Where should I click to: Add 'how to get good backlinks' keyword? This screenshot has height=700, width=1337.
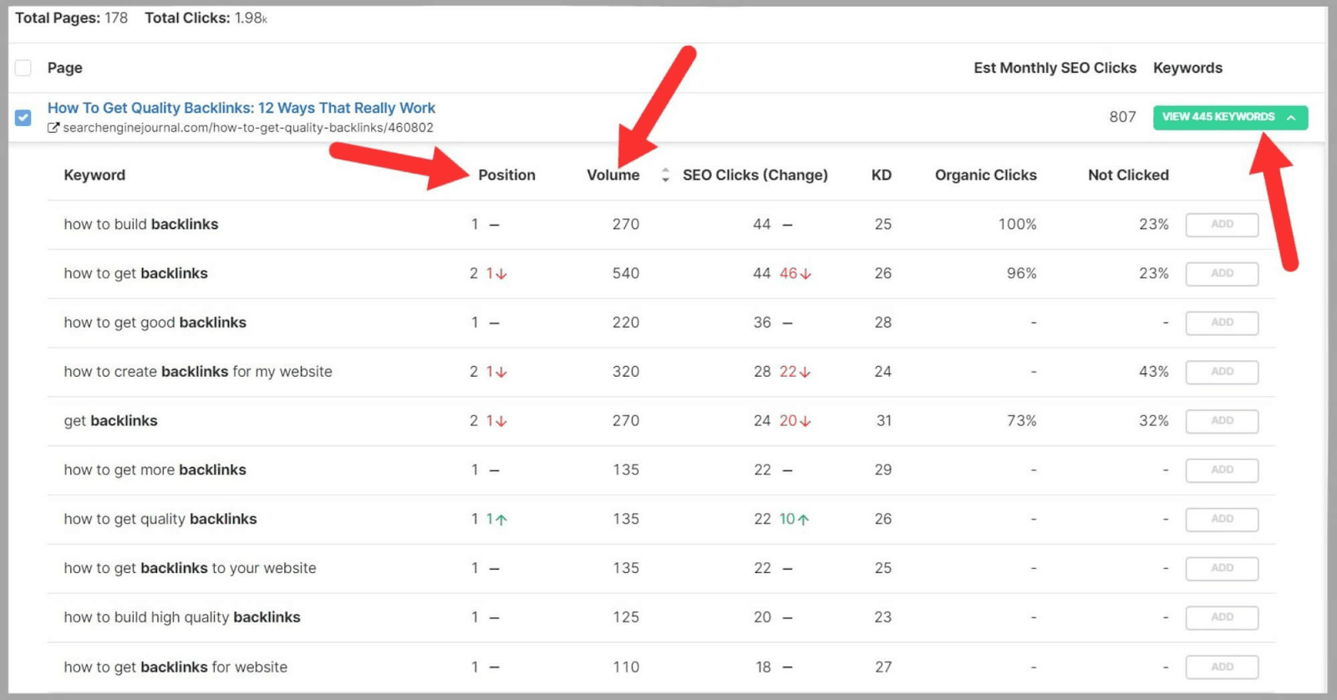point(1222,322)
